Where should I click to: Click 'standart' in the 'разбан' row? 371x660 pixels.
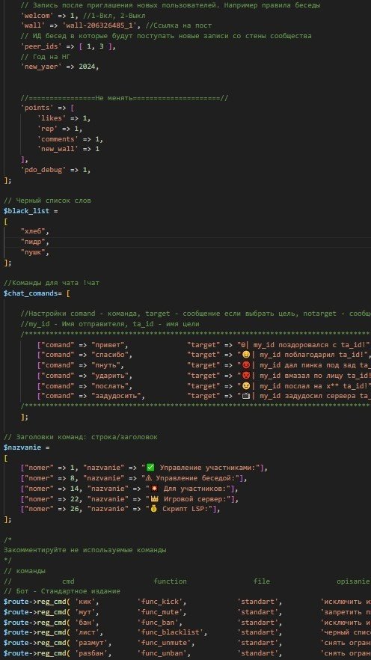click(260, 654)
